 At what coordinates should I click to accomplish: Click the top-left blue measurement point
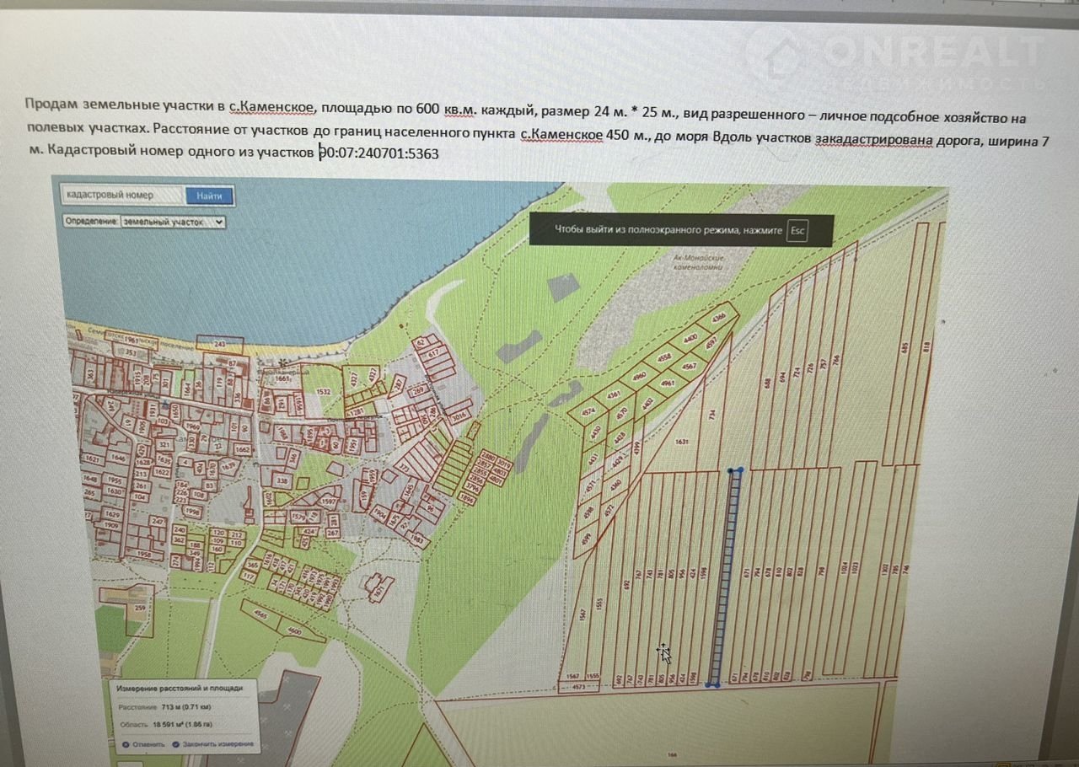coord(730,471)
